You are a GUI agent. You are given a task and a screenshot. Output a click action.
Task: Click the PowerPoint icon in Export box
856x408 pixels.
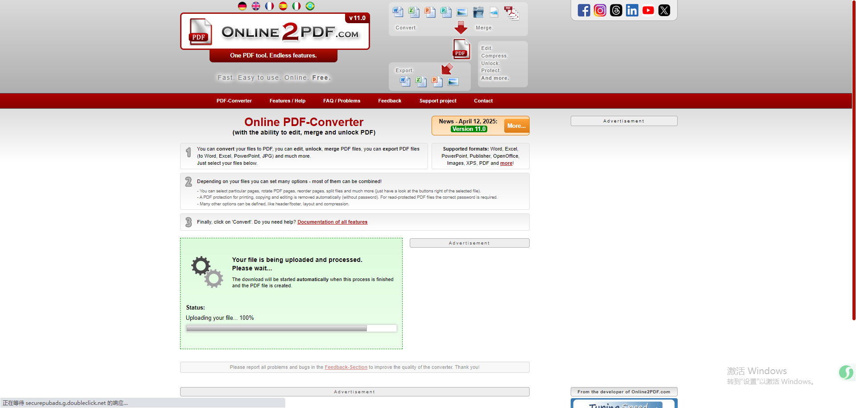pyautogui.click(x=437, y=81)
